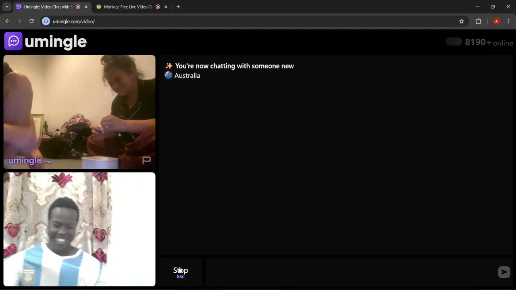
Task: View site information camera icon in address bar
Action: click(46, 21)
